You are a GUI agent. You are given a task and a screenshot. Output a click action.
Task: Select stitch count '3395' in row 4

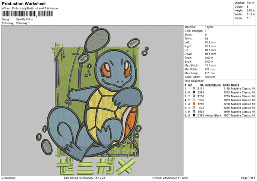tap(201, 100)
